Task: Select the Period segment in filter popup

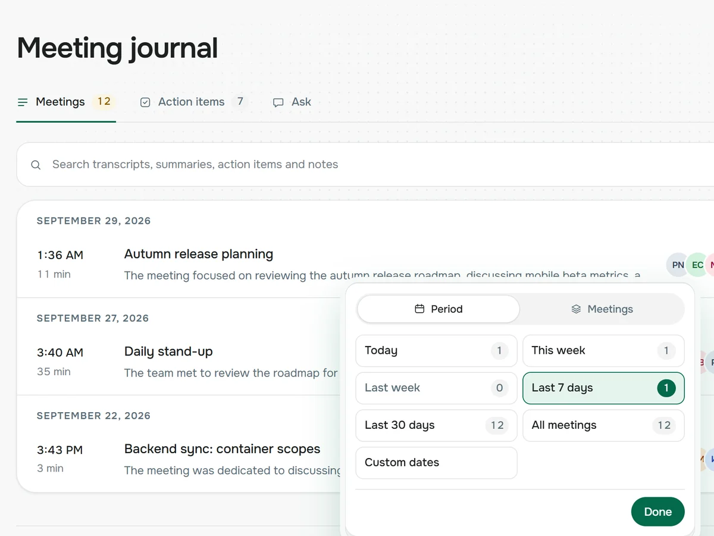Action: (x=439, y=309)
